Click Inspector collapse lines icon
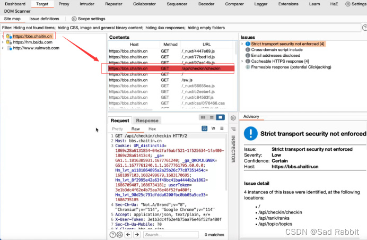The height and width of the screenshot is (240, 367). tap(233, 129)
